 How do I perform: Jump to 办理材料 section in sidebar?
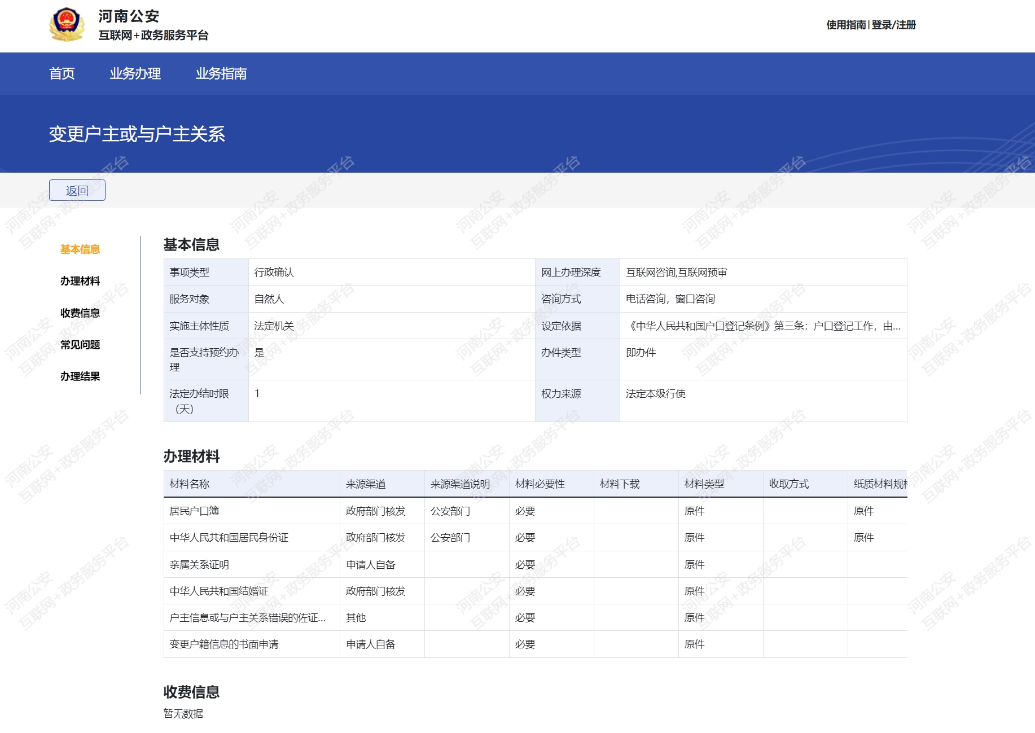[80, 281]
